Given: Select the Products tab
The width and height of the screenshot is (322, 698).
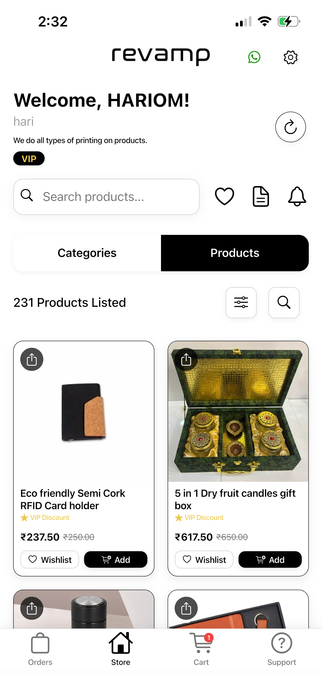Looking at the screenshot, I should click(235, 253).
